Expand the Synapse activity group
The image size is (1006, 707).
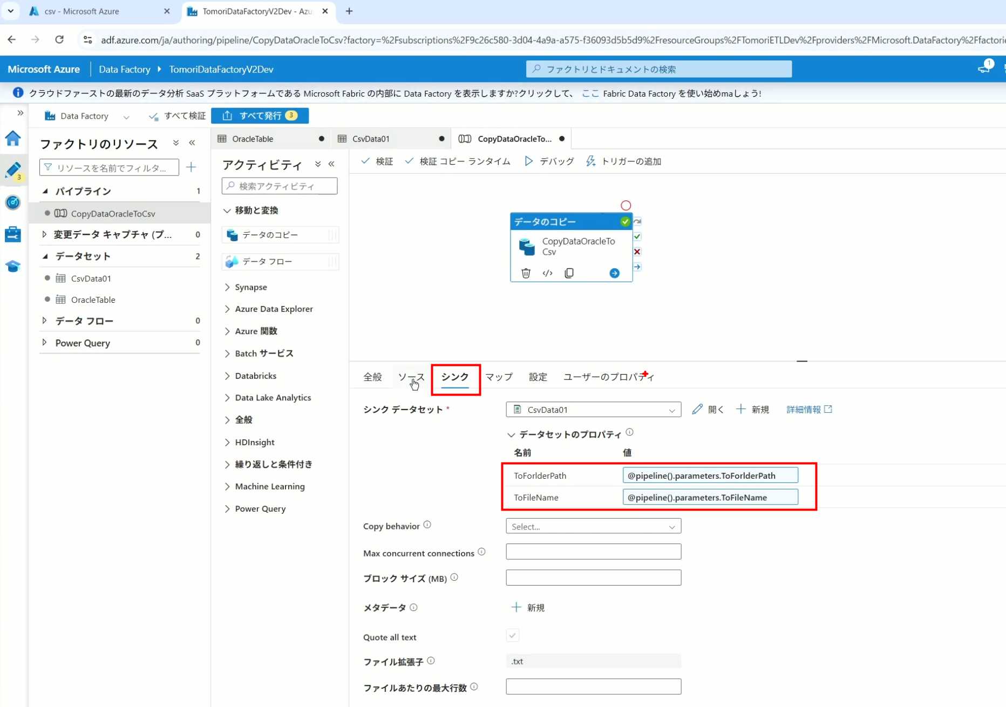pos(251,287)
